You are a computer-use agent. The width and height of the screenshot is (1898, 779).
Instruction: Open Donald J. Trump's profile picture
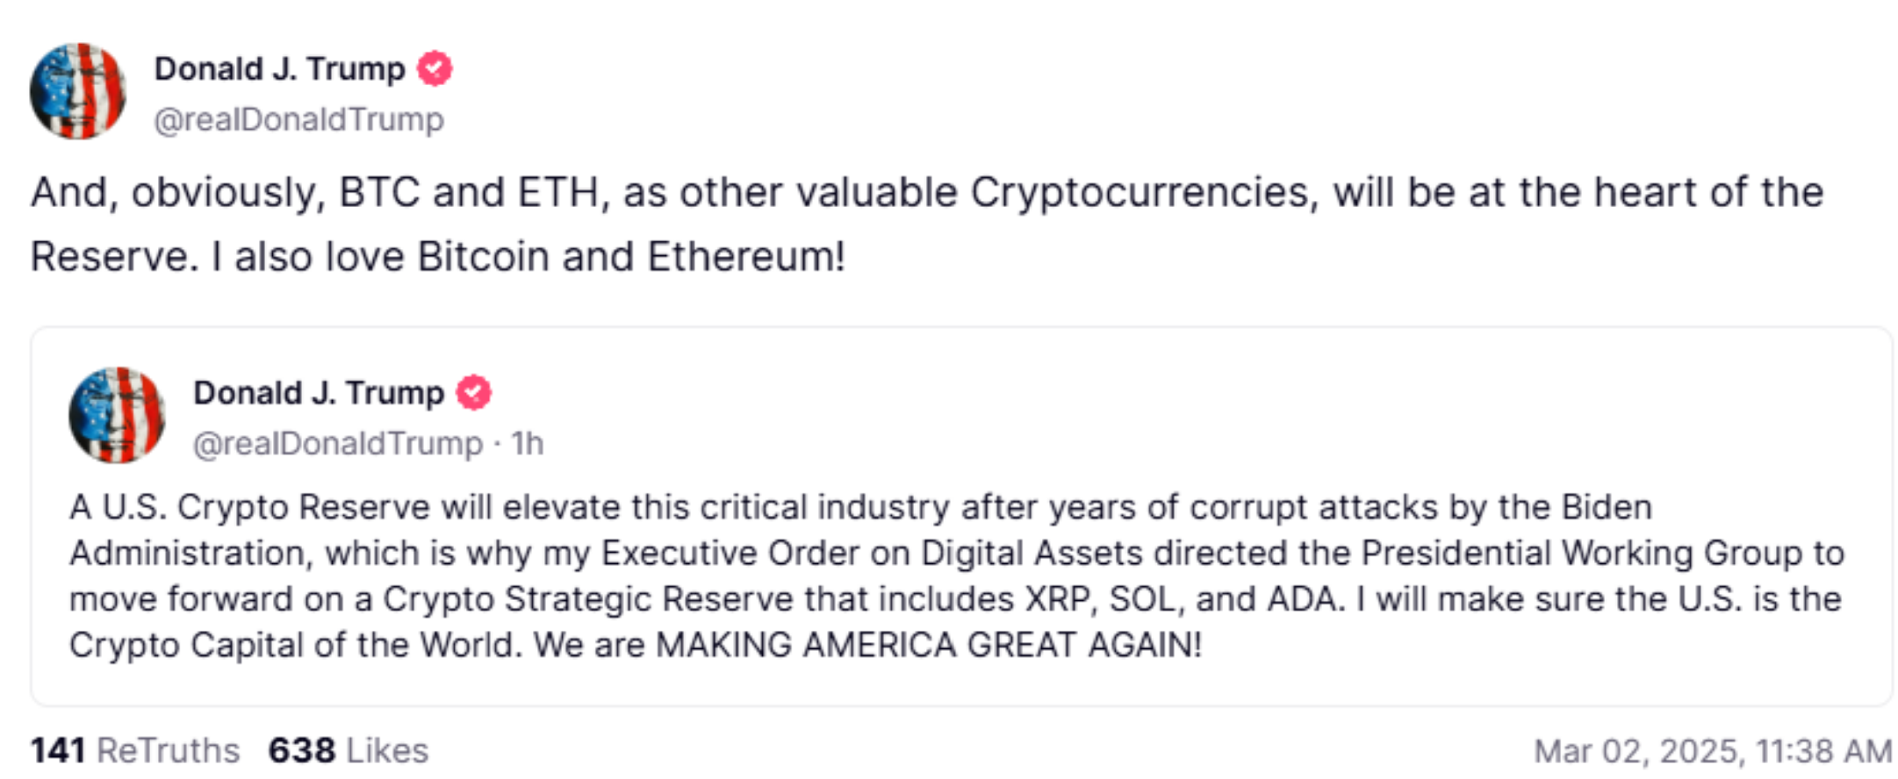pos(79,90)
